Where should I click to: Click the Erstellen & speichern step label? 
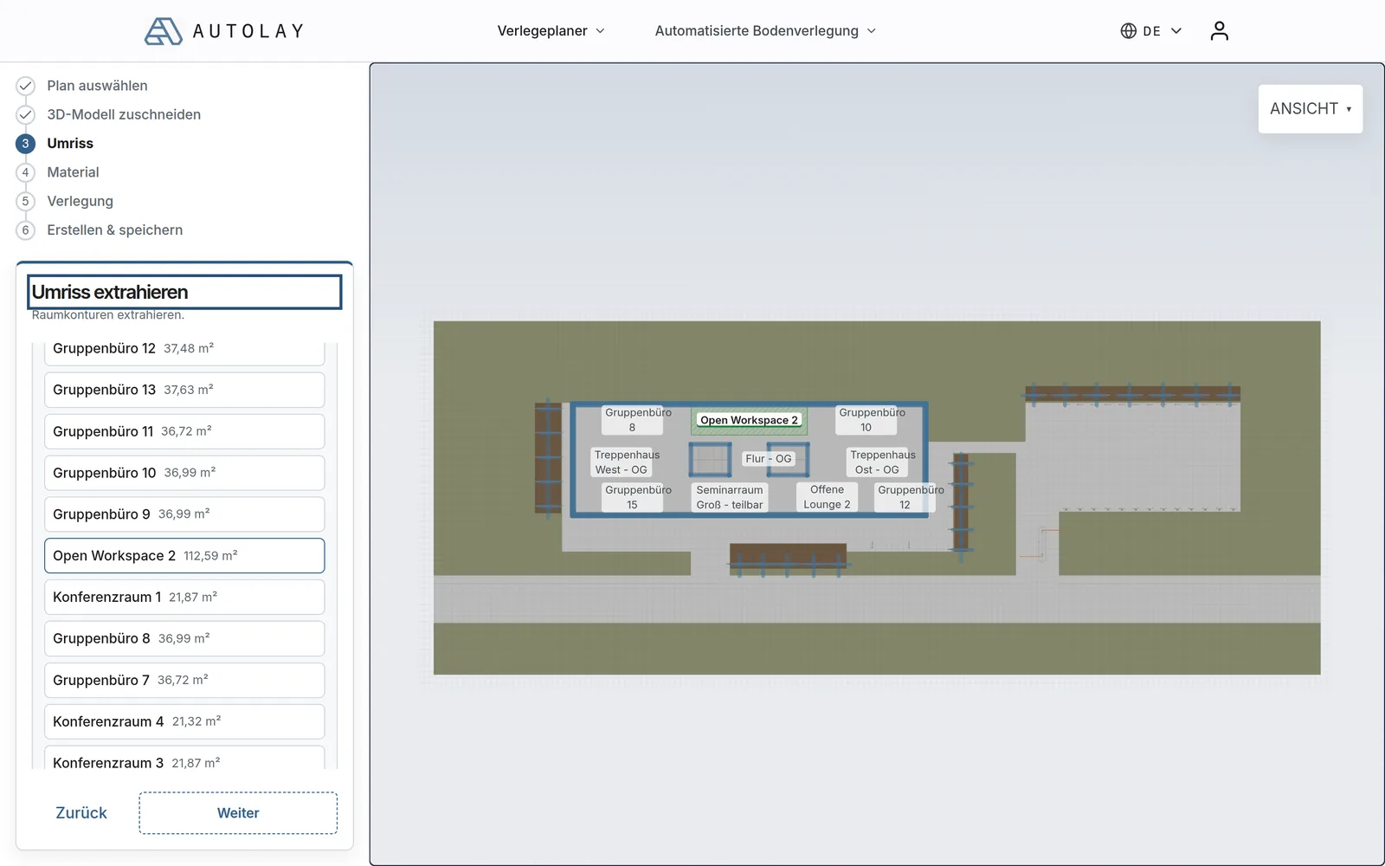pyautogui.click(x=115, y=230)
